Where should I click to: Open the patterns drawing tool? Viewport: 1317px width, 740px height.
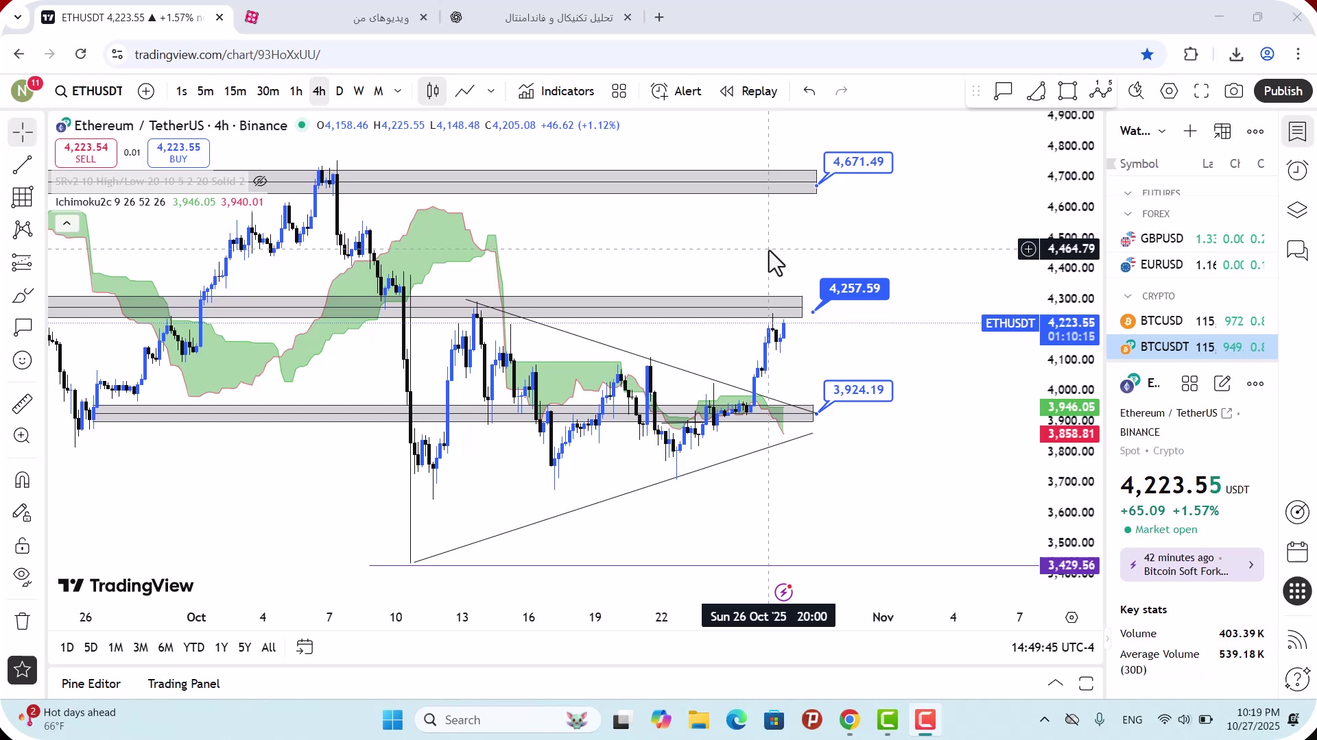click(x=22, y=230)
